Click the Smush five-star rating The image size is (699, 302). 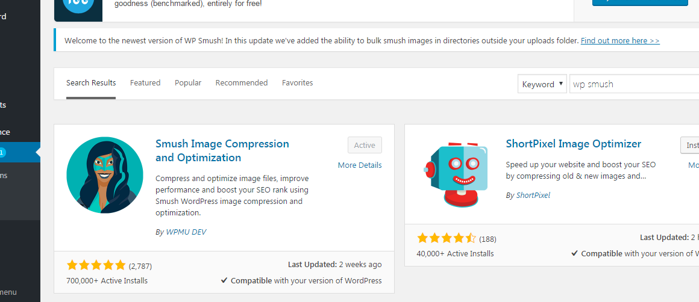pyautogui.click(x=96, y=266)
